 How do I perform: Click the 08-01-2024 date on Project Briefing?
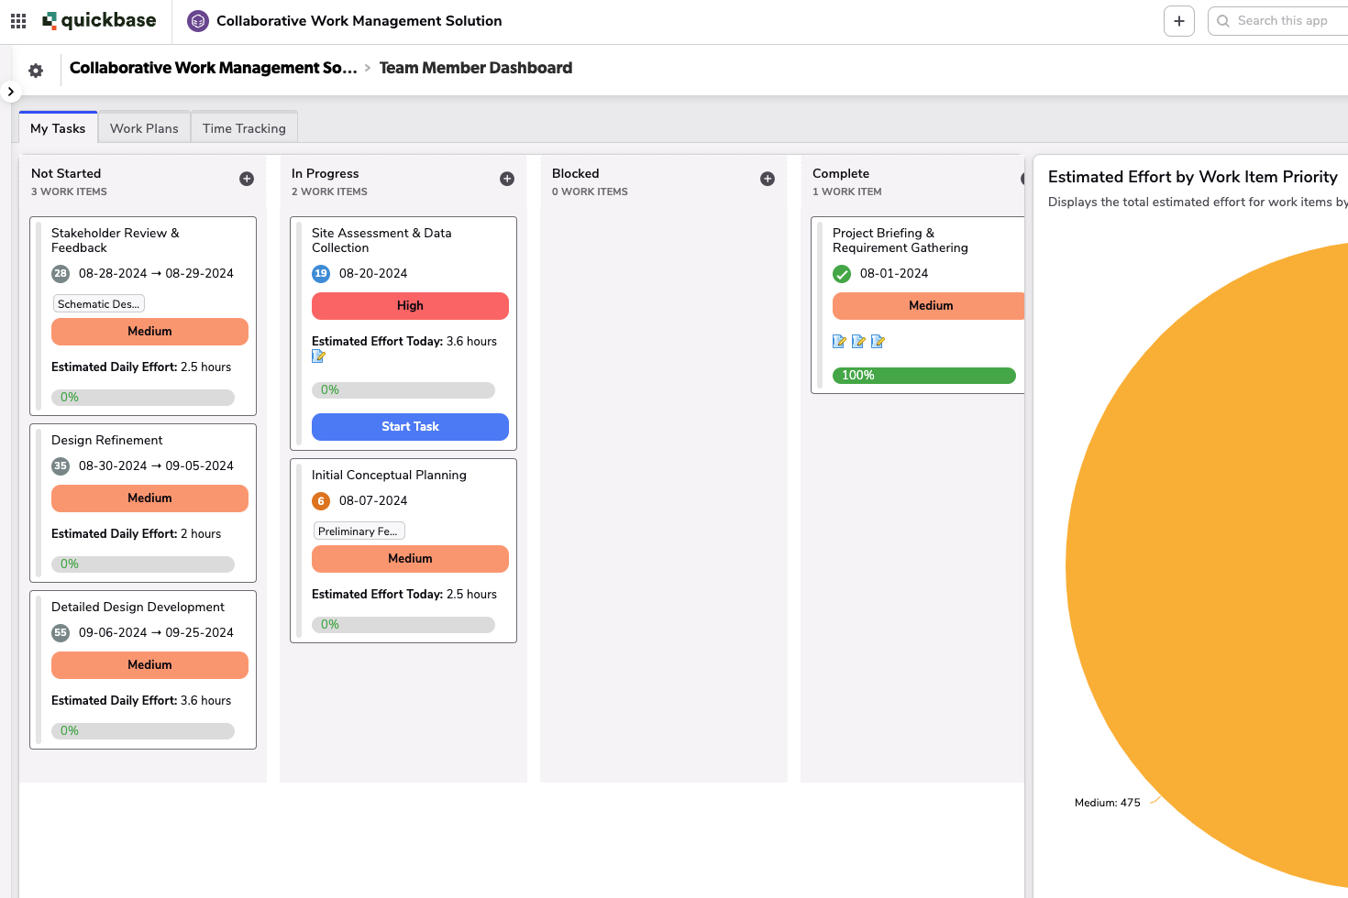[894, 273]
